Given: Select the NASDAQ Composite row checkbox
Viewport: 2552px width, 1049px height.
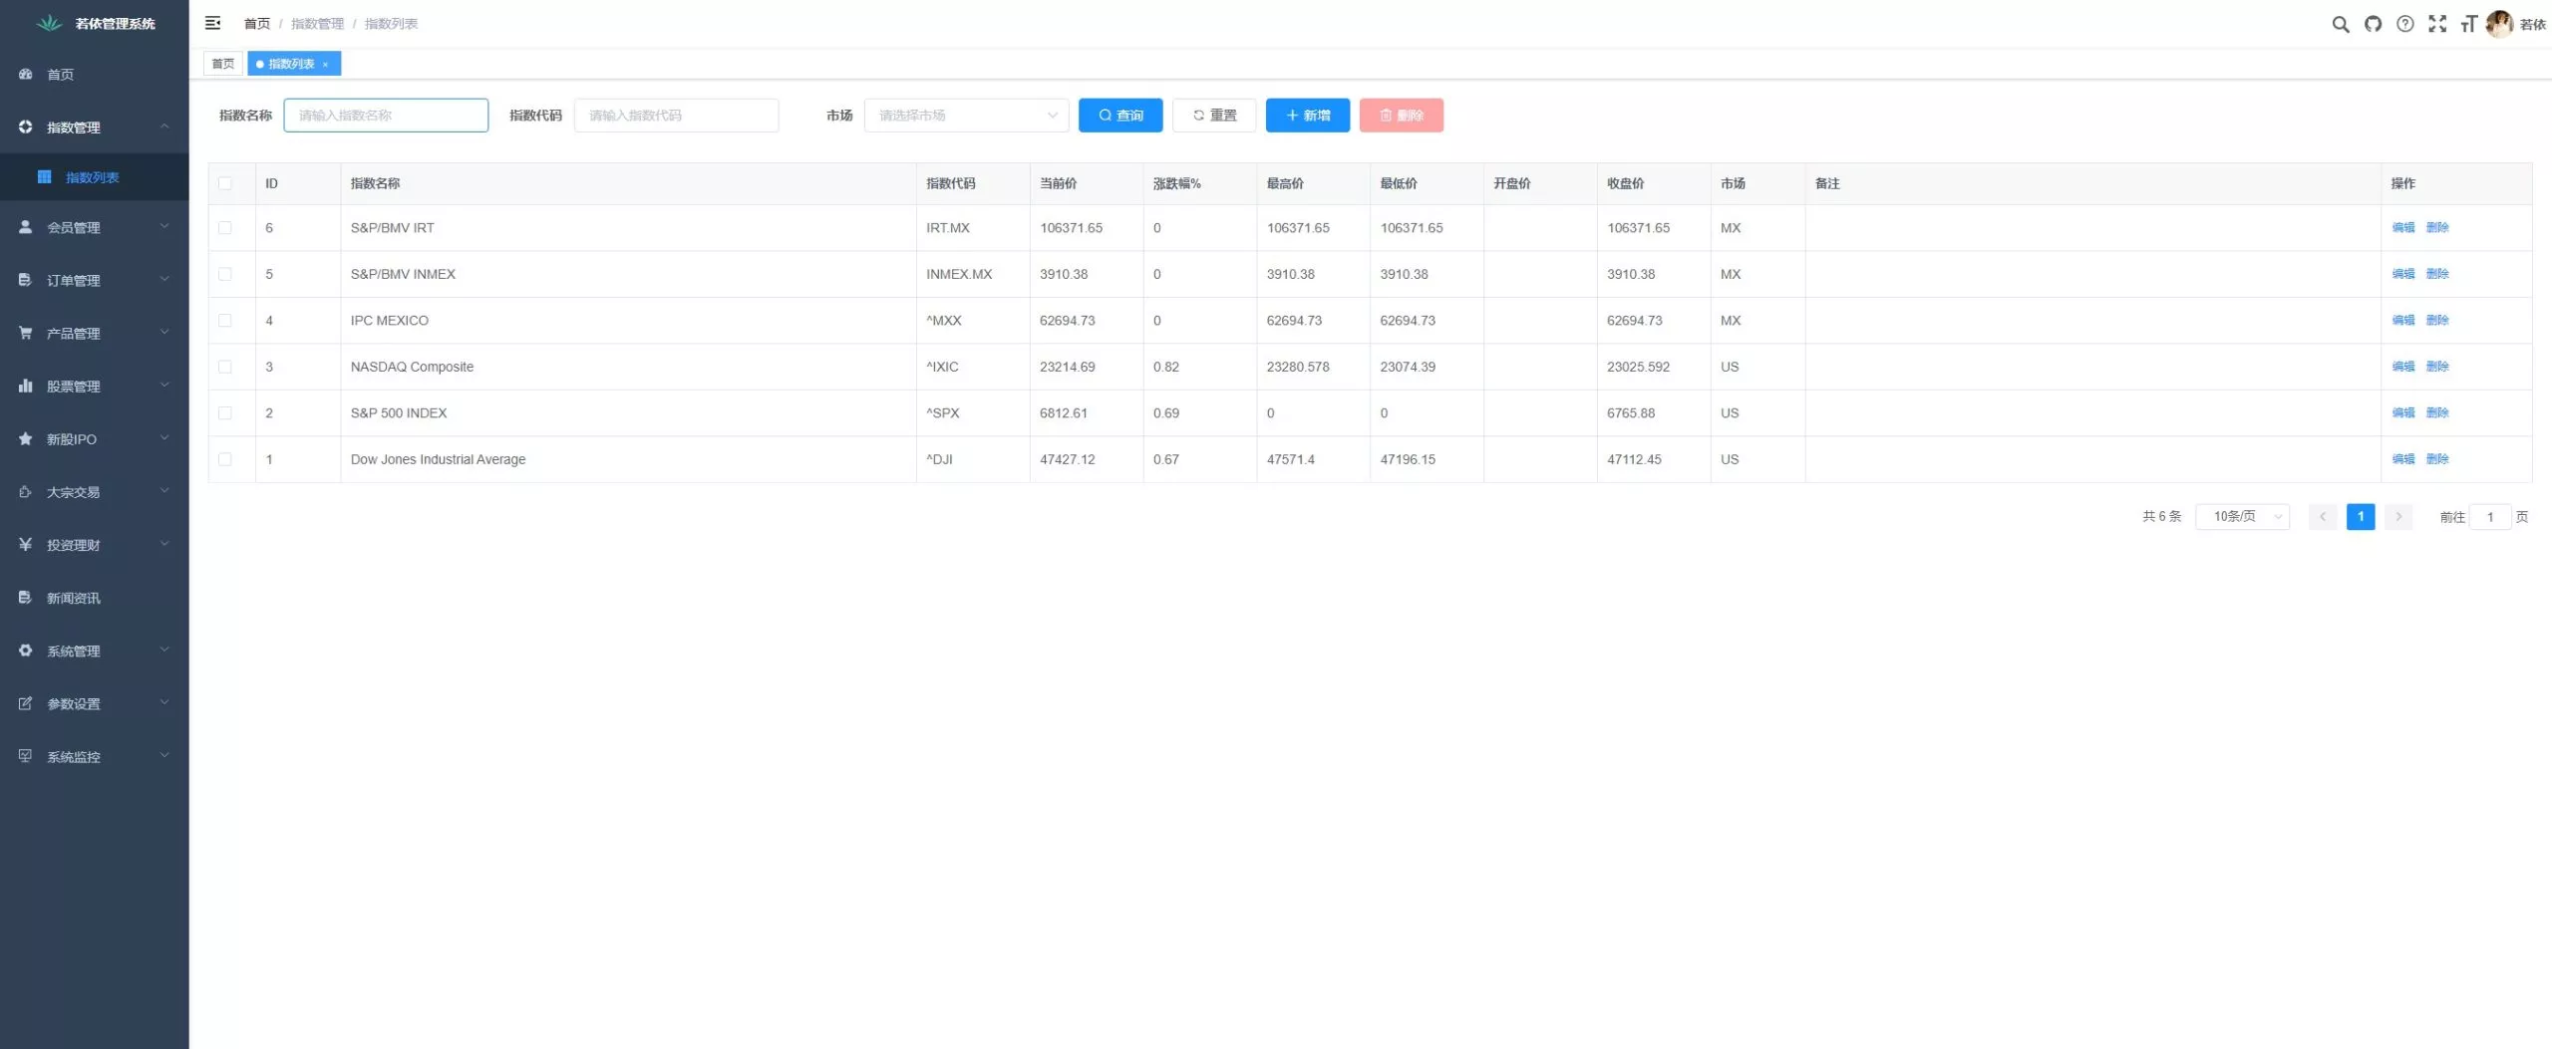Looking at the screenshot, I should [225, 367].
